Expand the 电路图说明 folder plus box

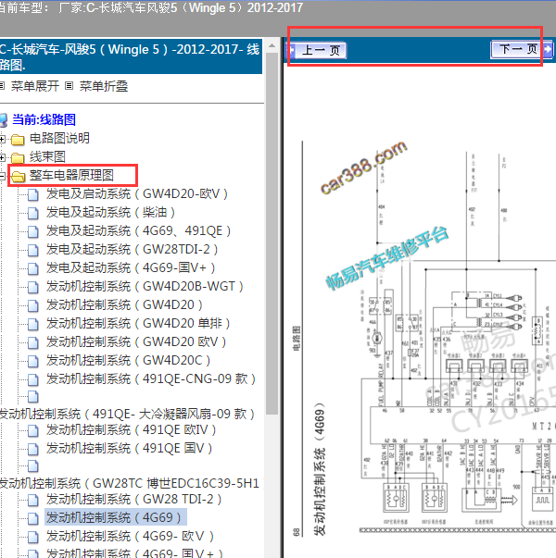[2, 139]
